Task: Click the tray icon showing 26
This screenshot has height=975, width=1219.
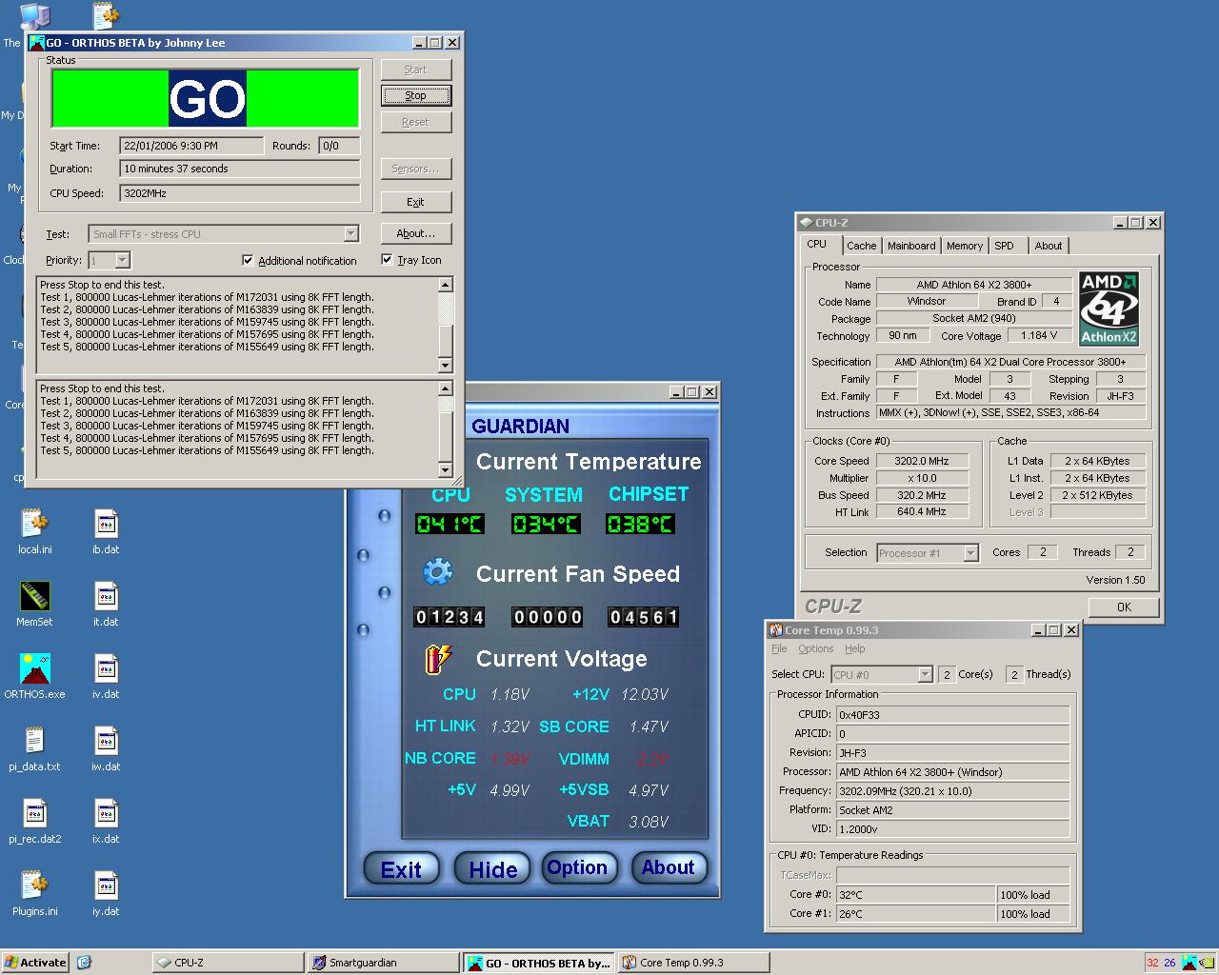Action: pos(1169,963)
